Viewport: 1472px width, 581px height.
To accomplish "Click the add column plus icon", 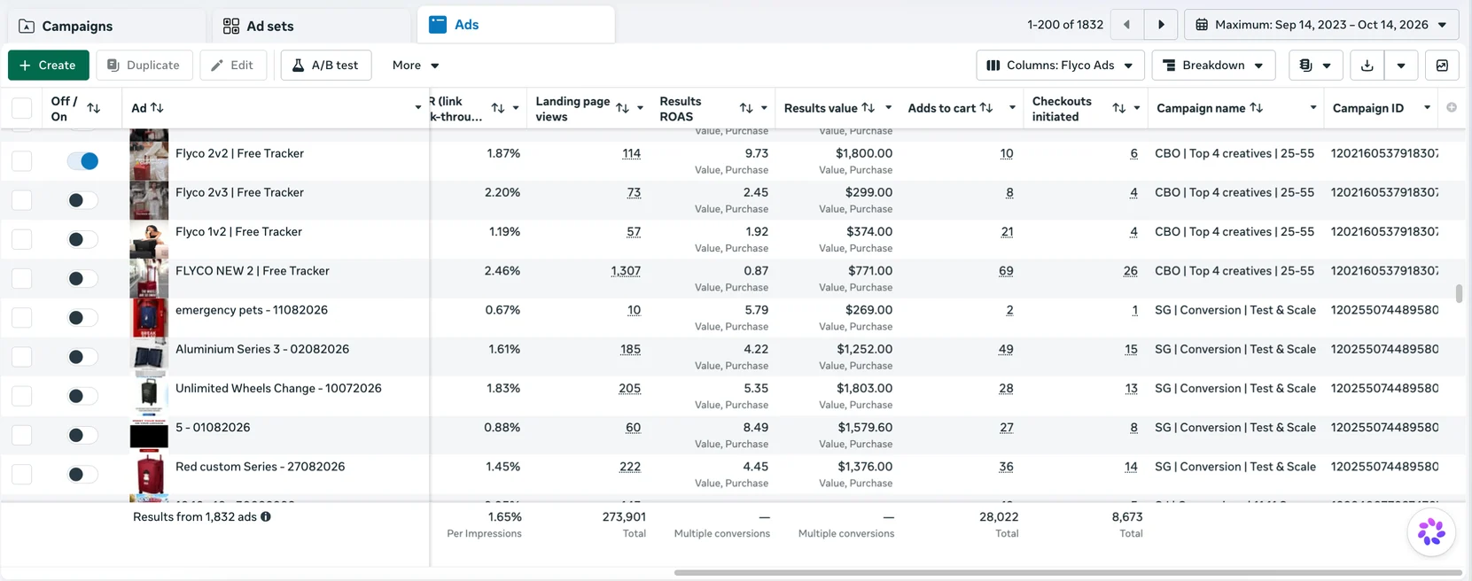I will 1452,107.
